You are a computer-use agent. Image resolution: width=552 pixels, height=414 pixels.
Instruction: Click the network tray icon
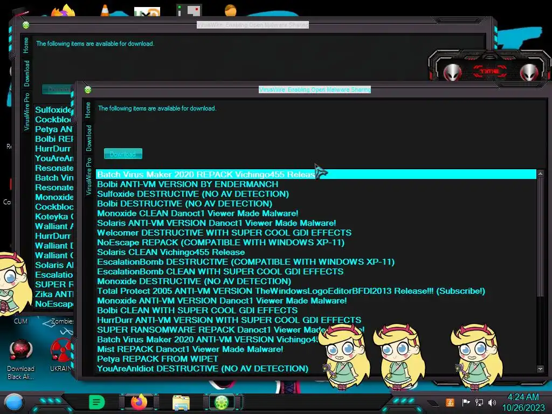pos(479,402)
